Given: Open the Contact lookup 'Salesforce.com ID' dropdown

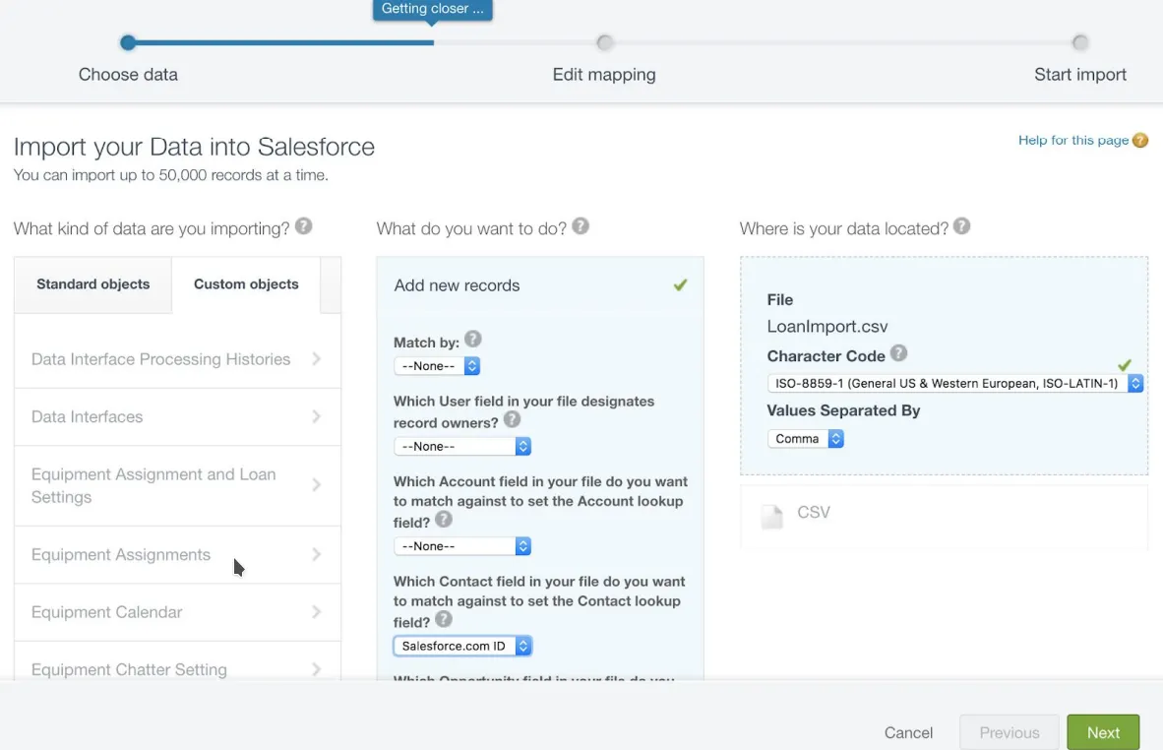Looking at the screenshot, I should click(462, 646).
